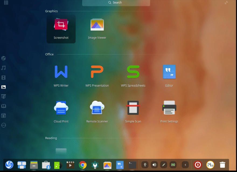Jump to Office category presentation icon
Screen dimensions: 237x172
tap(4, 96)
